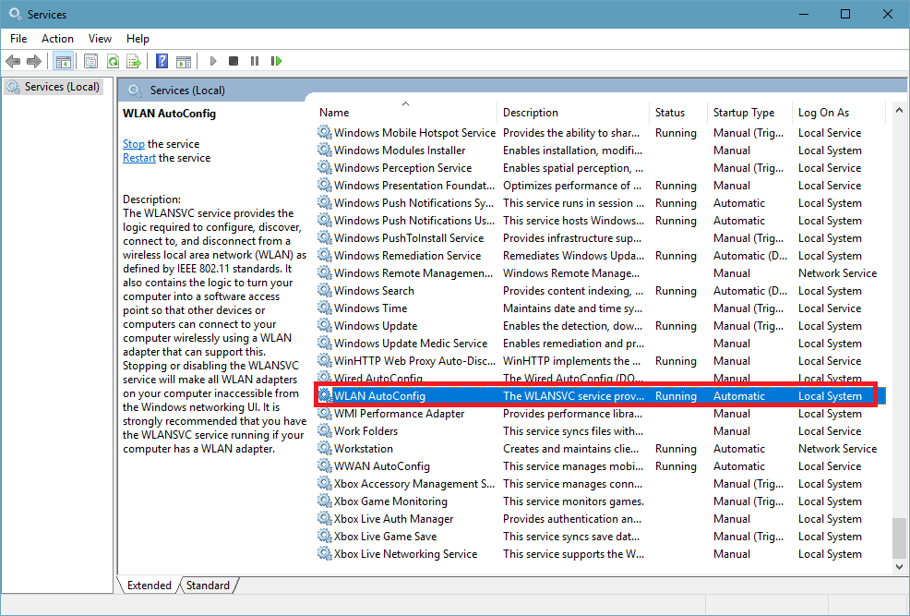Click Restart the service link
This screenshot has height=616, width=910.
pyautogui.click(x=139, y=158)
